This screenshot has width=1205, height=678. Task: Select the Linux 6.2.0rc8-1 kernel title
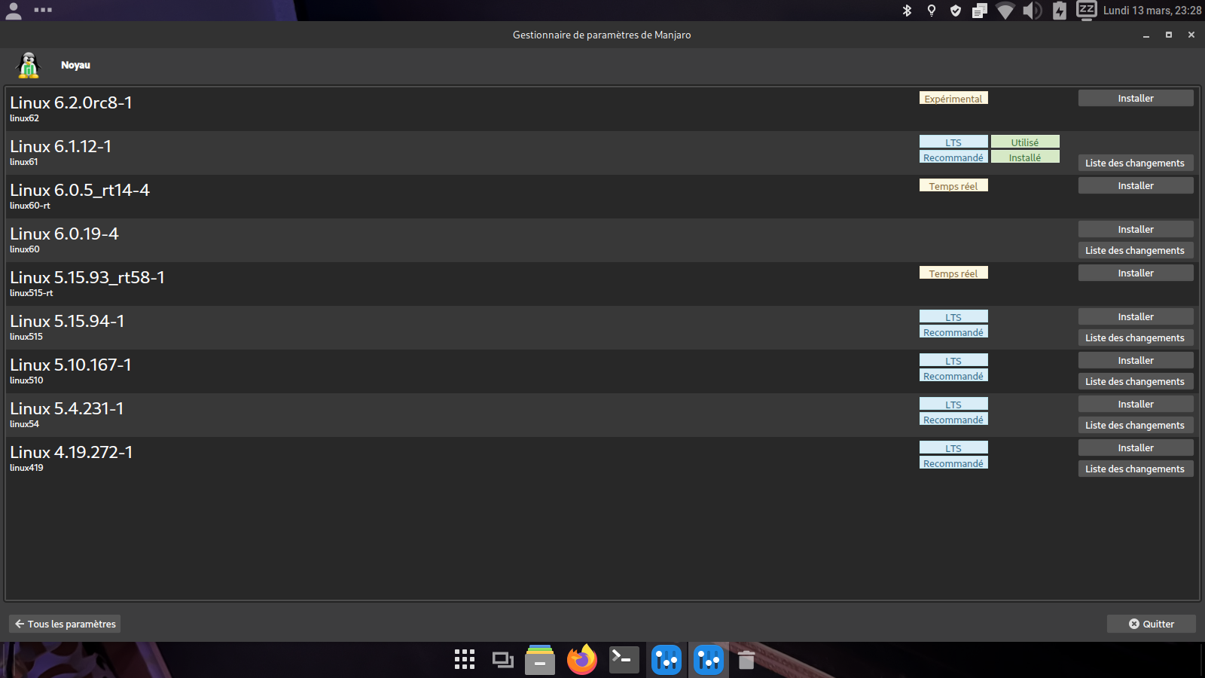(x=71, y=102)
